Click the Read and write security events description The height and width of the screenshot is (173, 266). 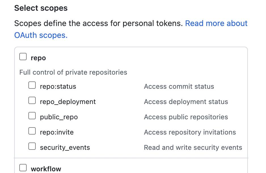pos(193,148)
